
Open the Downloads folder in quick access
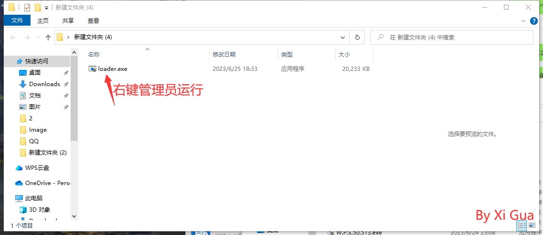[x=44, y=84]
